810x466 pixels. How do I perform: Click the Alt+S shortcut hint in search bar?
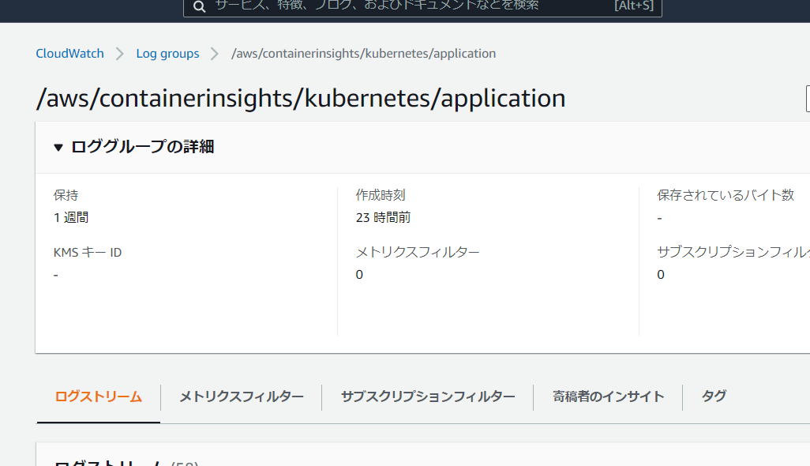pyautogui.click(x=634, y=6)
